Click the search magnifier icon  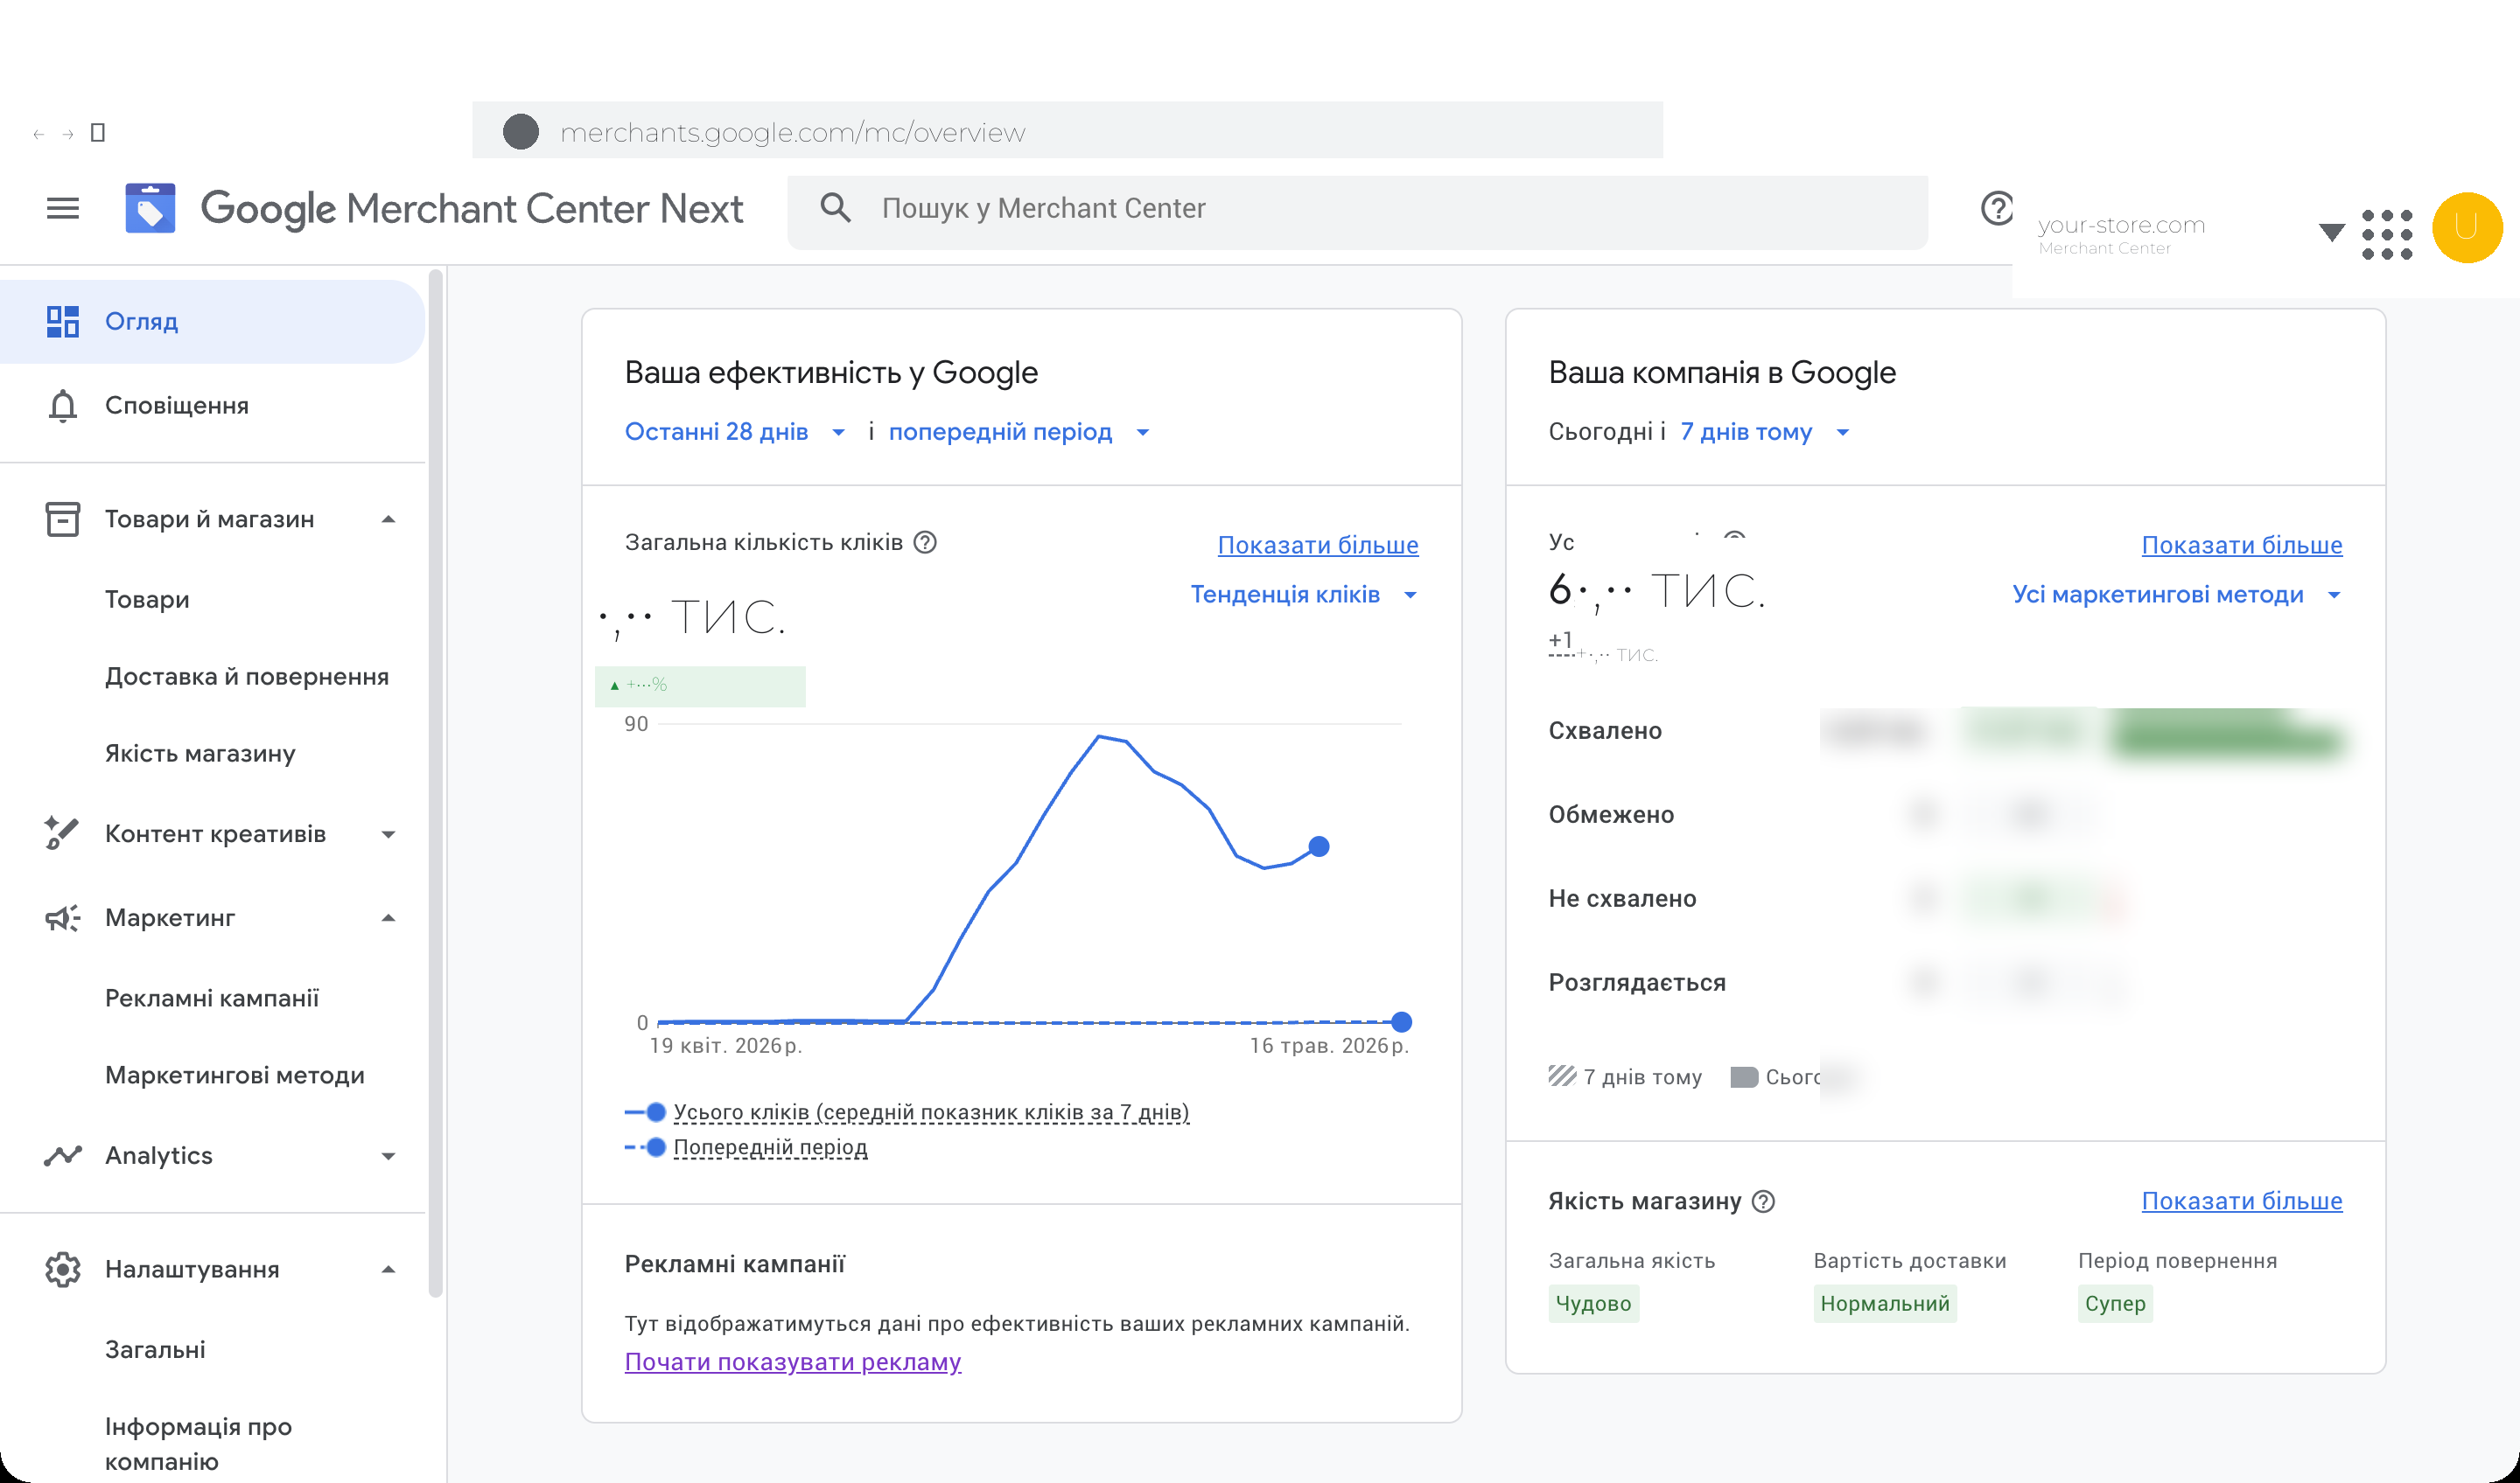(x=835, y=208)
